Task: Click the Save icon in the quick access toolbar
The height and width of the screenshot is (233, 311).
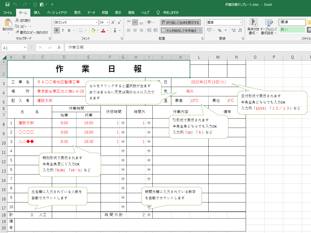Action: 8,4
